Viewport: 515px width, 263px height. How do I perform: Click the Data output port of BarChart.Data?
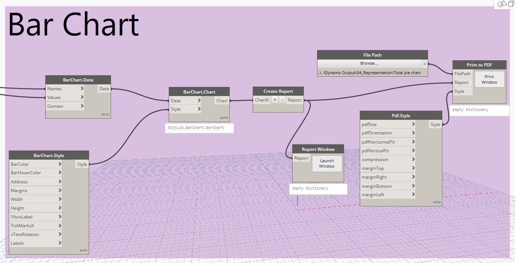coord(104,88)
